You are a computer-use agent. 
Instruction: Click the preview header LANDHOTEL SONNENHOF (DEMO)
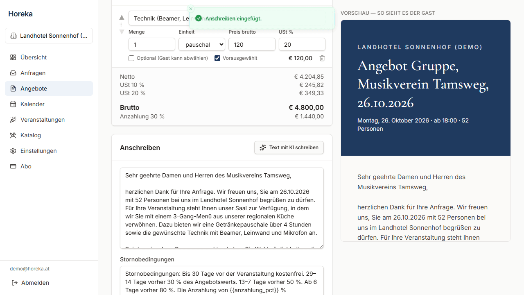pyautogui.click(x=420, y=47)
